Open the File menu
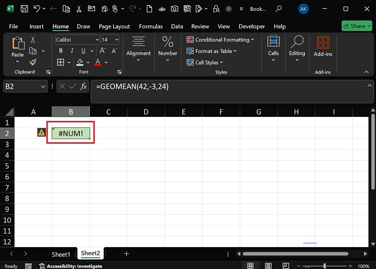 coord(14,26)
